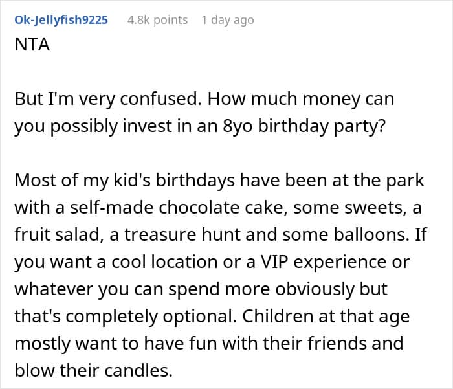Click the line mentioning self-made chocolate cake
Screen dimensions: 453x389
tap(218, 208)
